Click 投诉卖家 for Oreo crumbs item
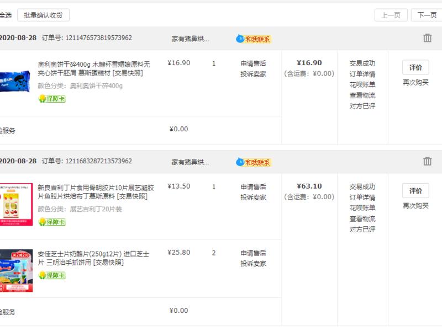The width and height of the screenshot is (442, 331). [253, 74]
